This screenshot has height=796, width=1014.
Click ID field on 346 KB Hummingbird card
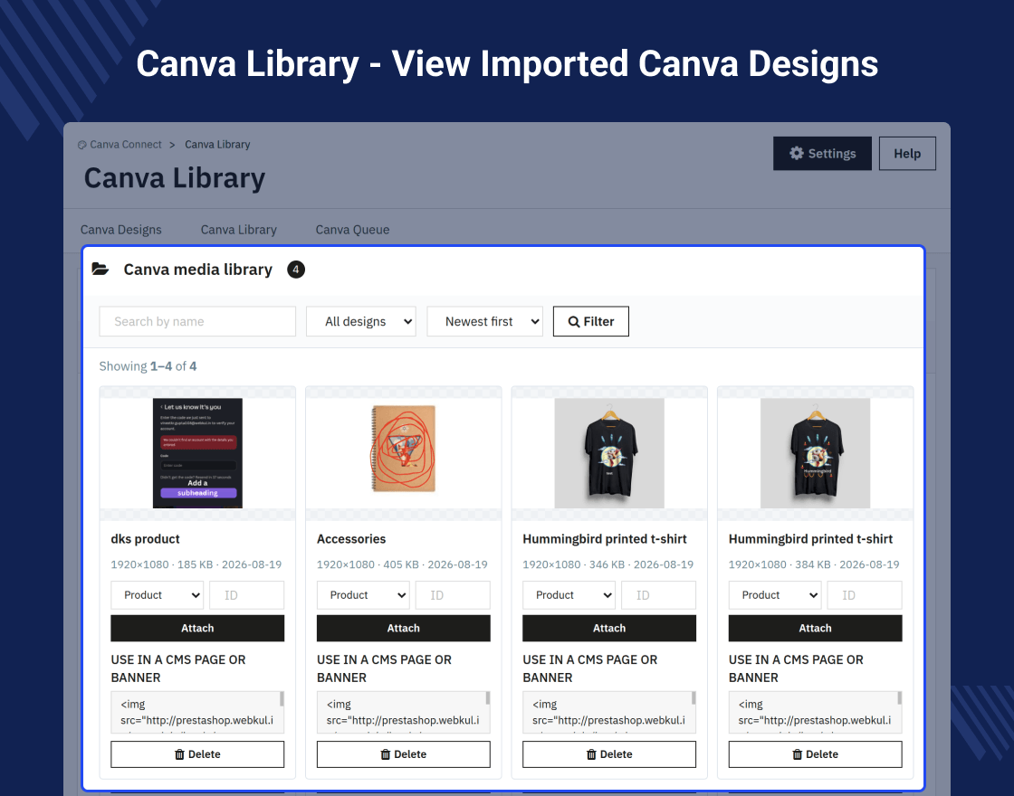point(658,595)
